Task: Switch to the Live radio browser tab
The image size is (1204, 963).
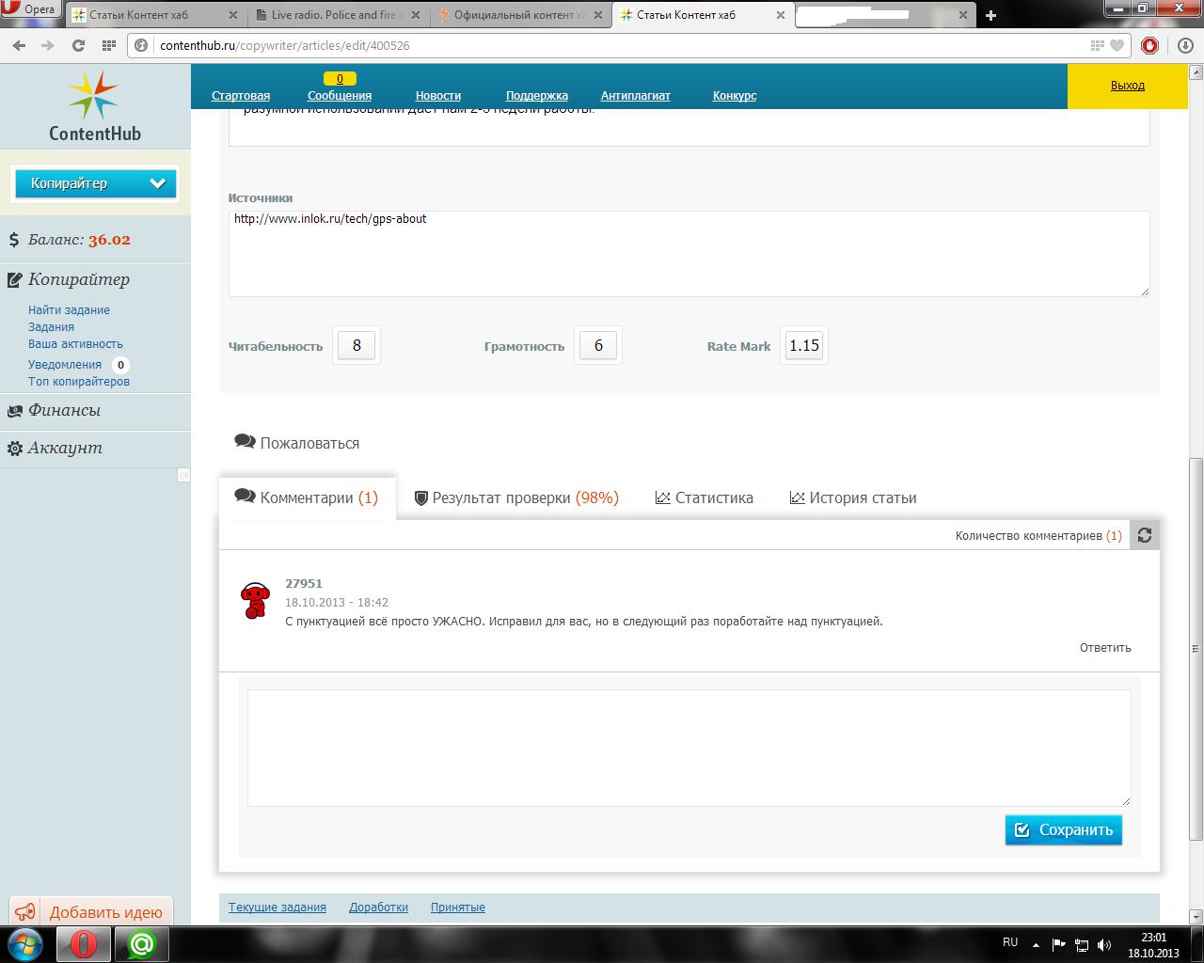Action: coord(336,15)
